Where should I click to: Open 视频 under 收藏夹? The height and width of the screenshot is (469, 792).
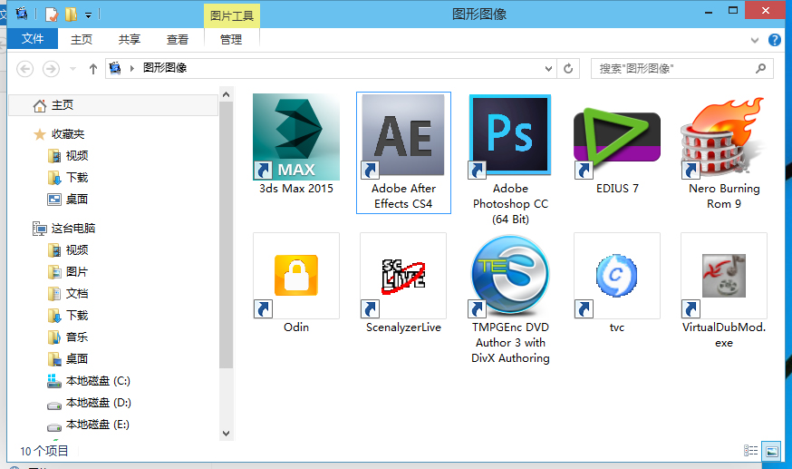68,156
